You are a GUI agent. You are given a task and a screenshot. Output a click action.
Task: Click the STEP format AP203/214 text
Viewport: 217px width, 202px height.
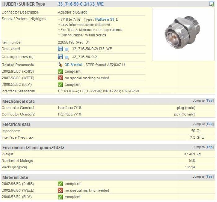coord(105,65)
